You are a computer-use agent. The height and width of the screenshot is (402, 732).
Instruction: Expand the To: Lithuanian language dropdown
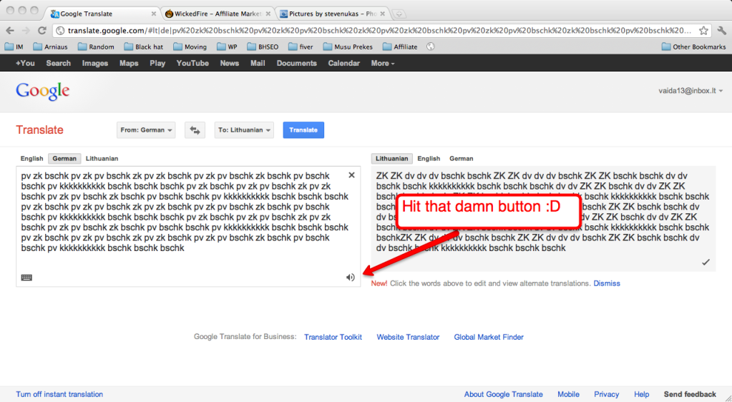244,130
